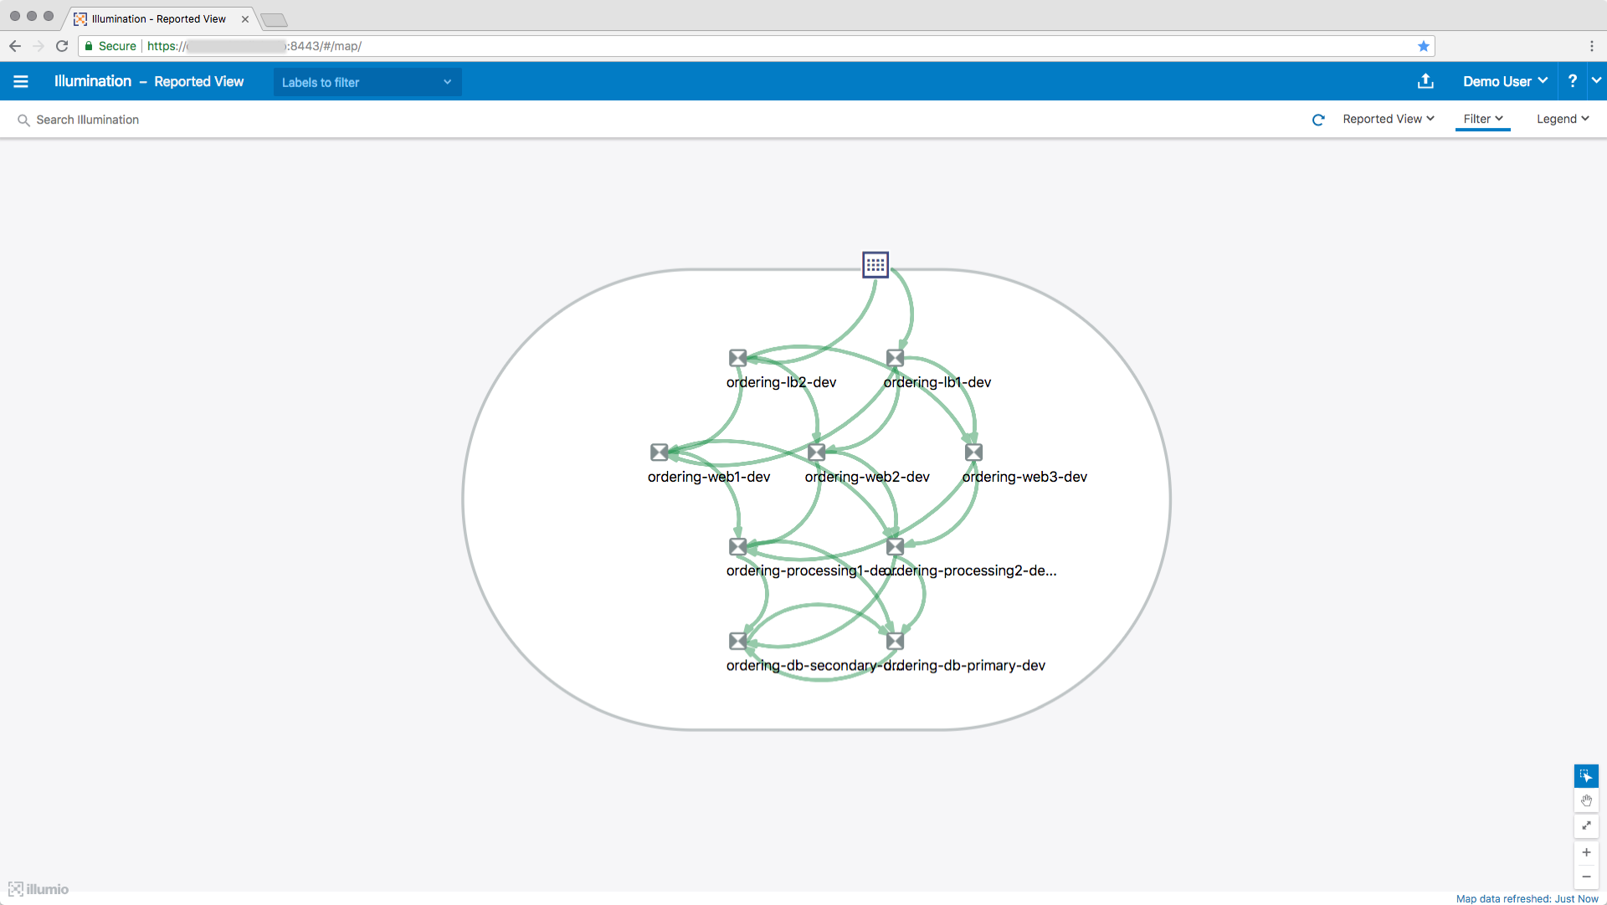Open the Filter dropdown

[x=1483, y=119]
